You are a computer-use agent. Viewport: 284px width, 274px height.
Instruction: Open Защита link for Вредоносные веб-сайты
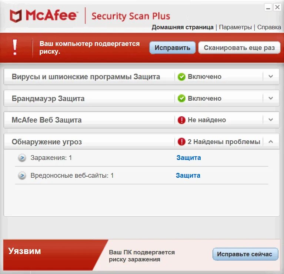coord(188,176)
